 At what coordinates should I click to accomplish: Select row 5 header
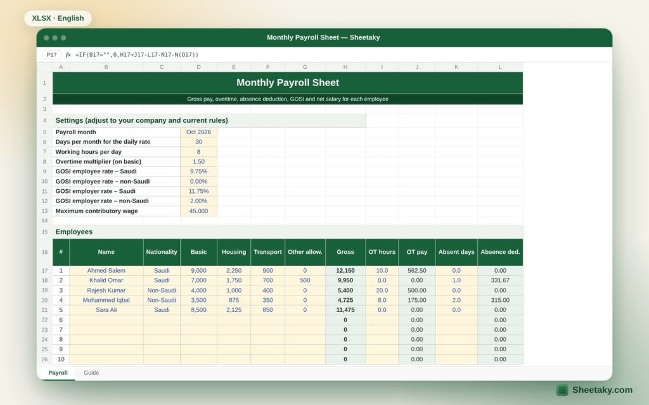(45, 132)
